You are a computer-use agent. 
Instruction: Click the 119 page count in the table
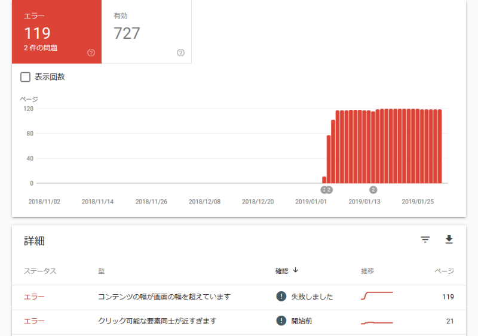(448, 297)
